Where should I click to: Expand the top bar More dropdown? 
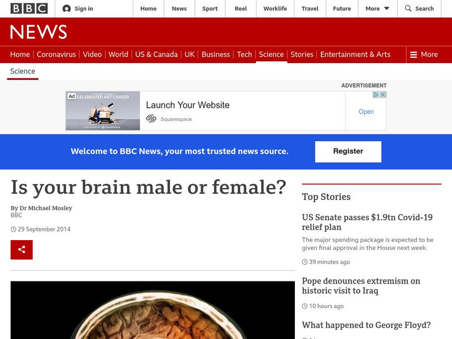point(377,8)
